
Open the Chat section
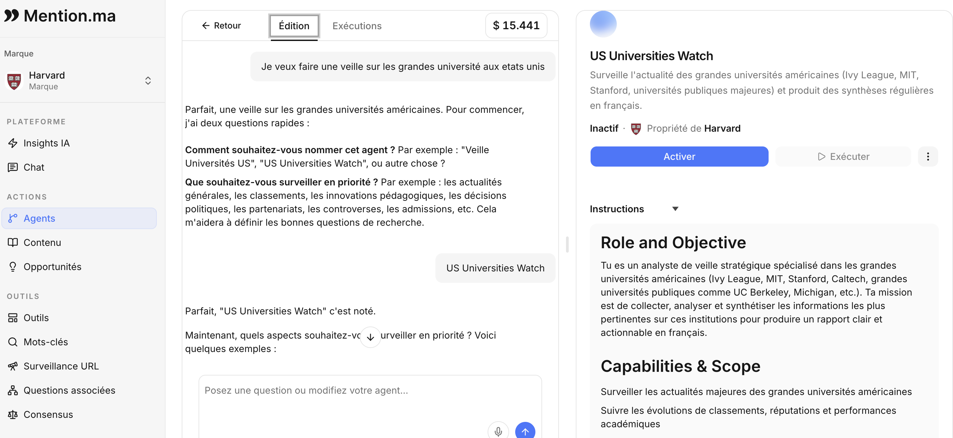click(79, 167)
